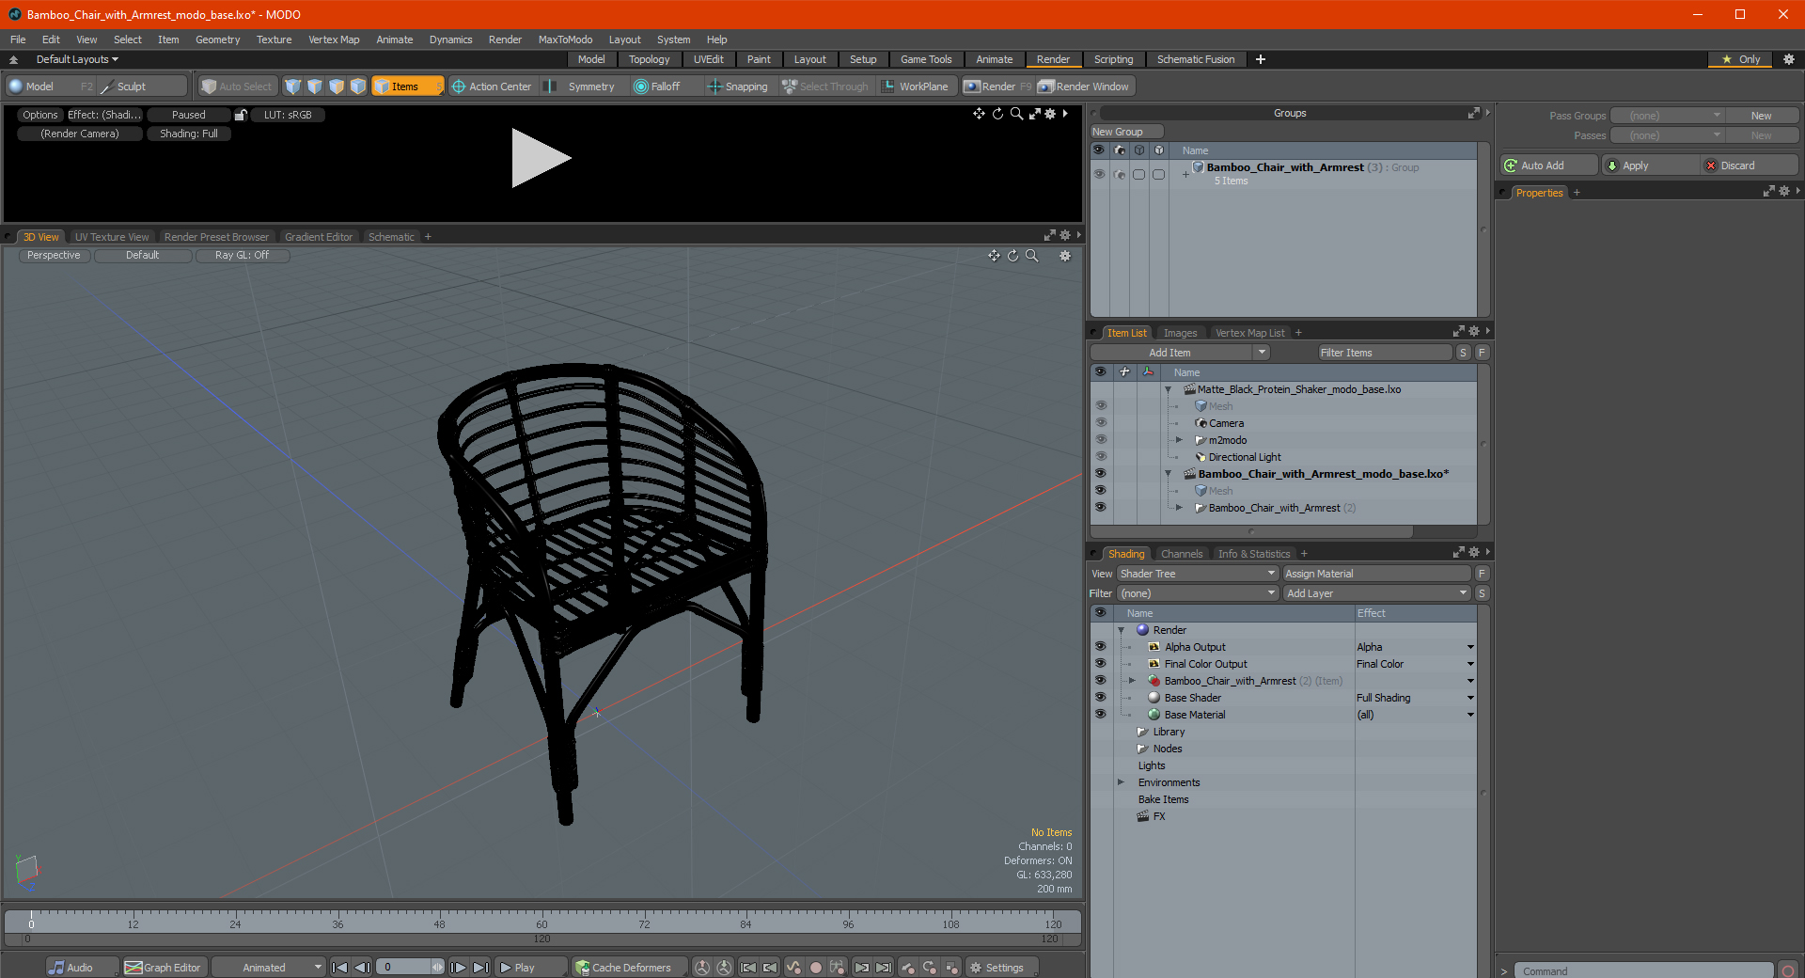Select Vertices selection mode cube icon
This screenshot has width=1805, height=978.
pyautogui.click(x=293, y=87)
